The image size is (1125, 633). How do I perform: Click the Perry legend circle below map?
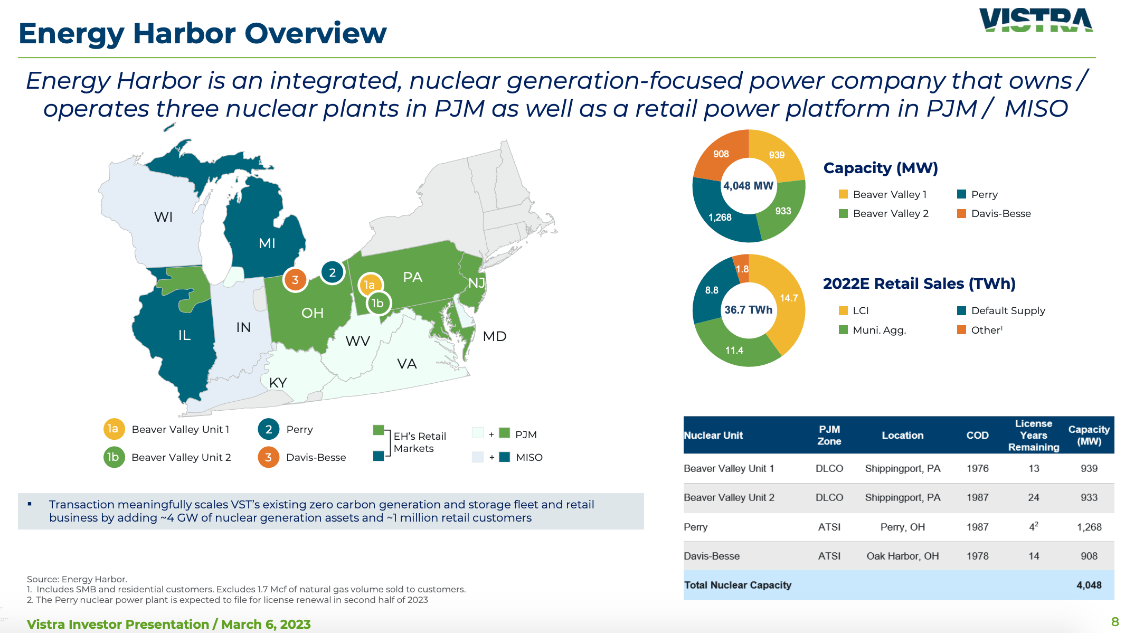point(268,429)
